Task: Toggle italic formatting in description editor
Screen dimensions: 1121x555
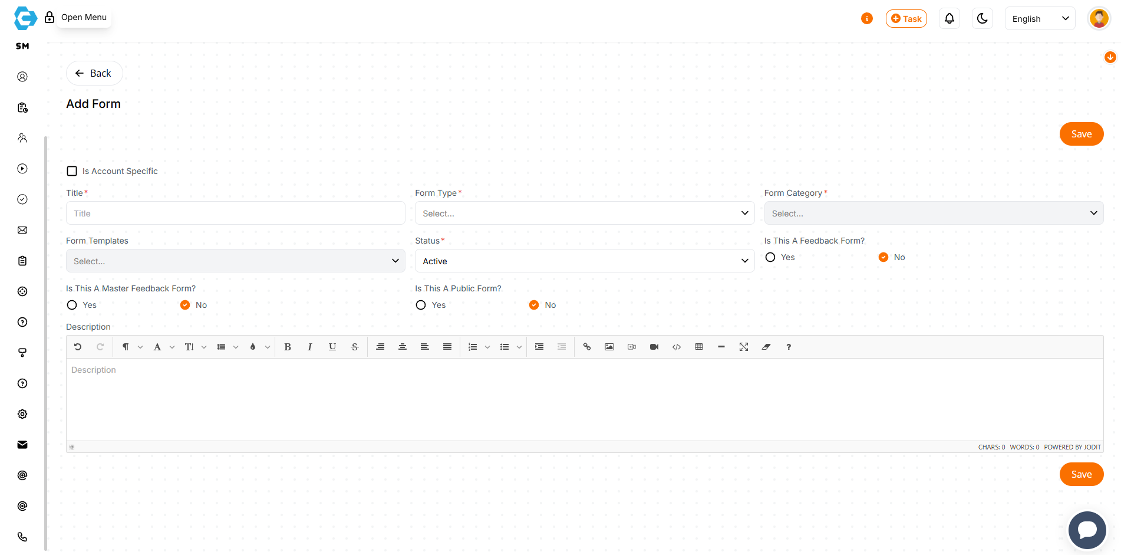Action: pos(309,347)
